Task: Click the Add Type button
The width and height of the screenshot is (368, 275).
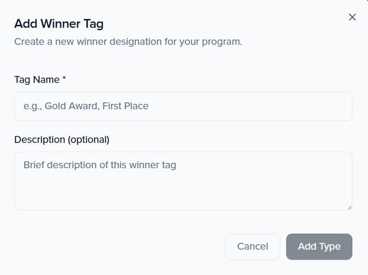Action: tap(319, 246)
